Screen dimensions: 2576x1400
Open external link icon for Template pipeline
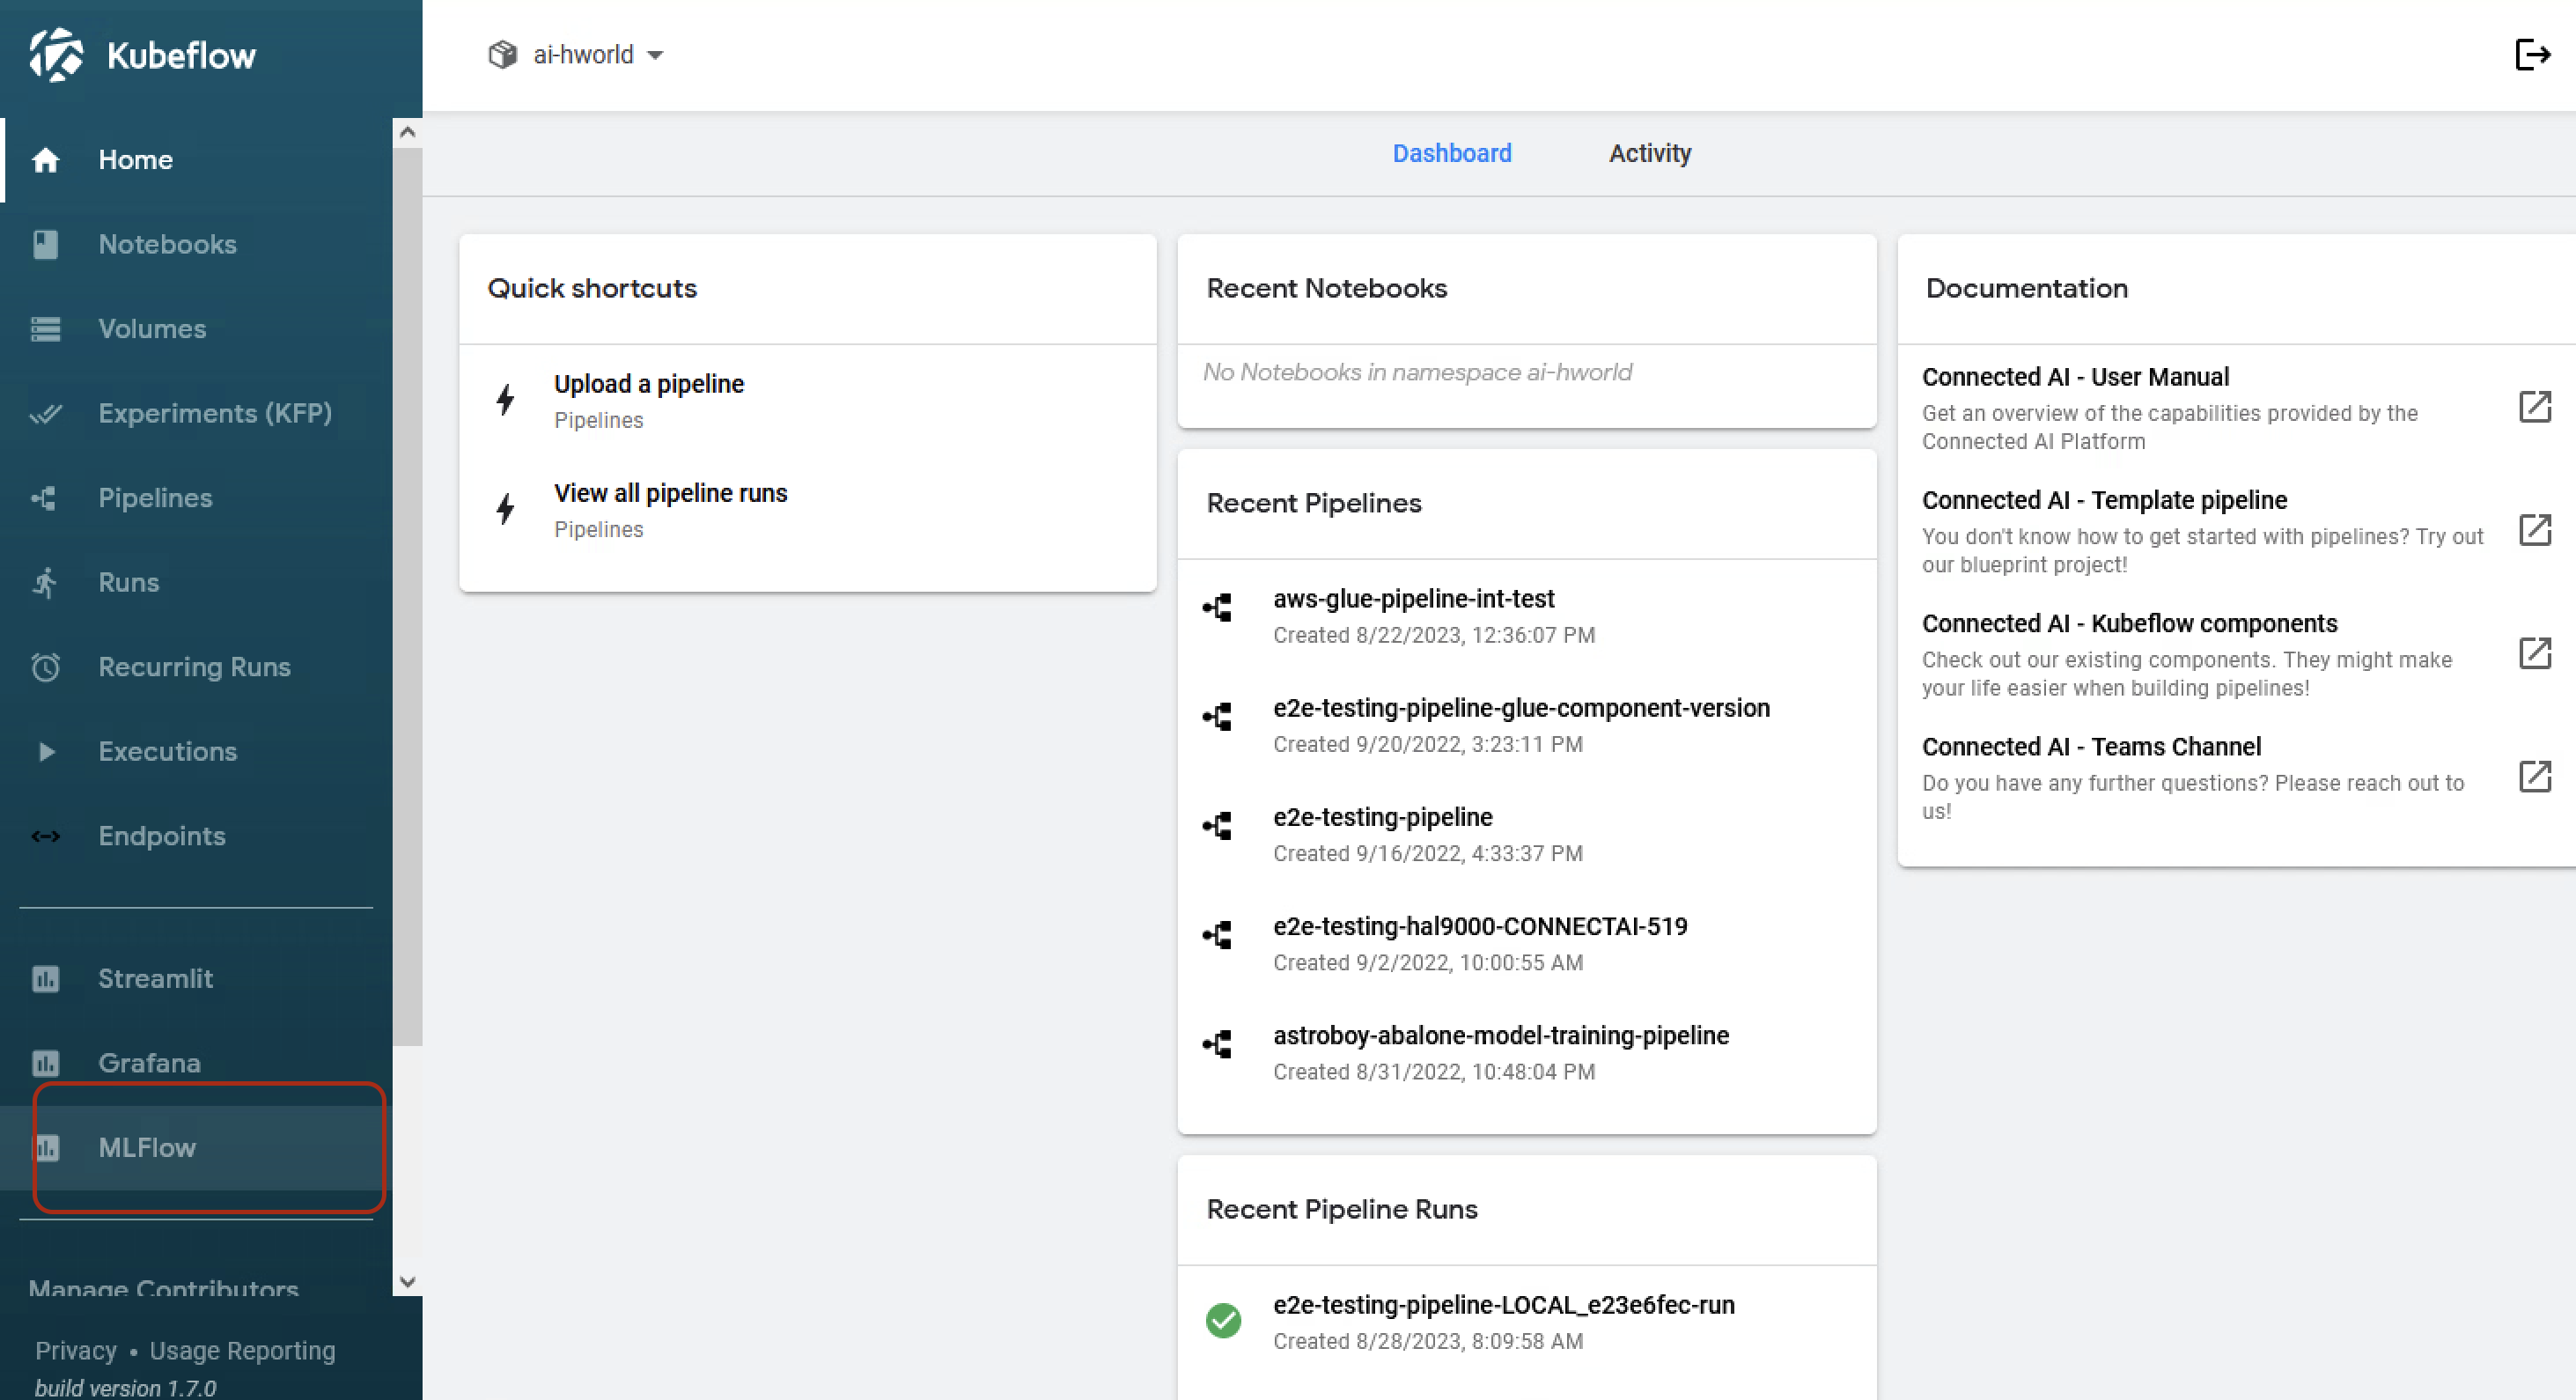click(2534, 530)
